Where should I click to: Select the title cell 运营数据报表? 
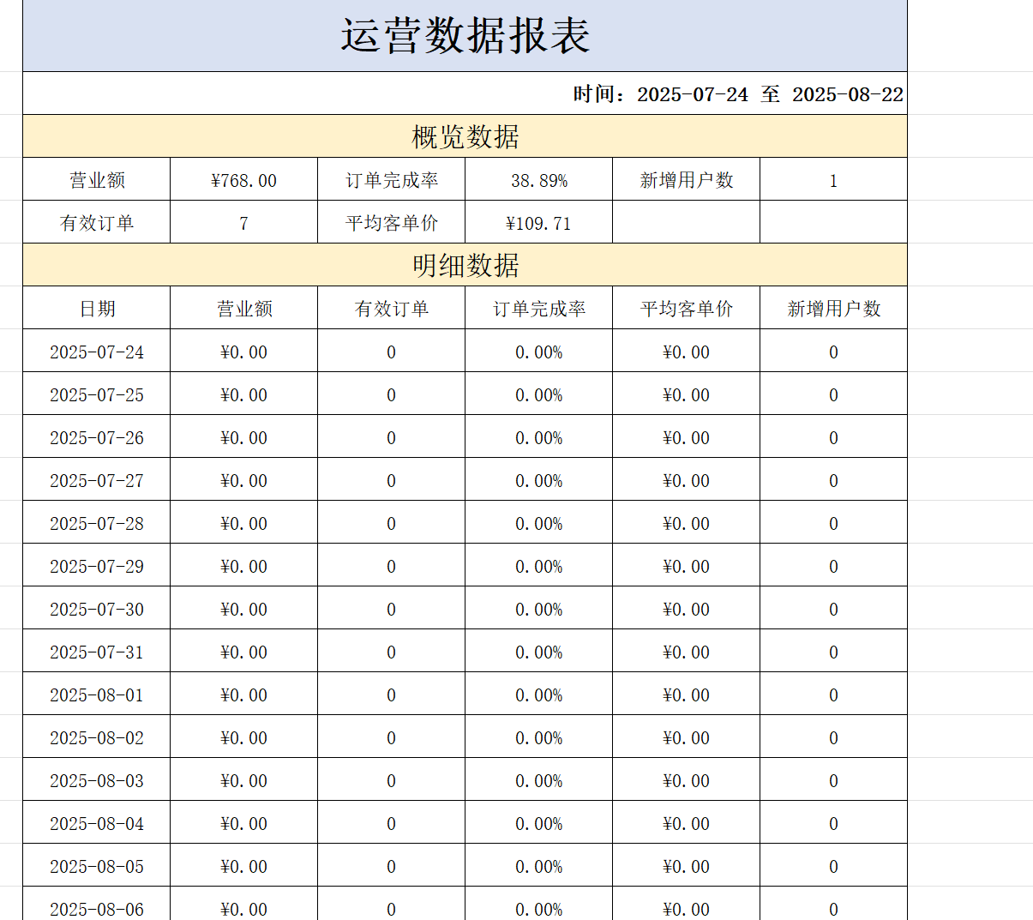click(465, 35)
